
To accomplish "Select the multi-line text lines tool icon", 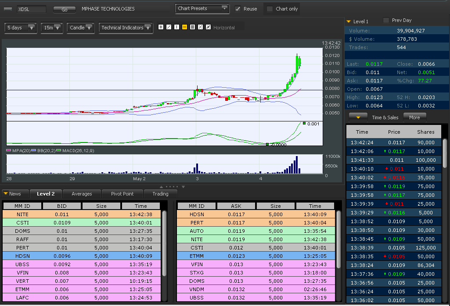I will pos(192,27).
